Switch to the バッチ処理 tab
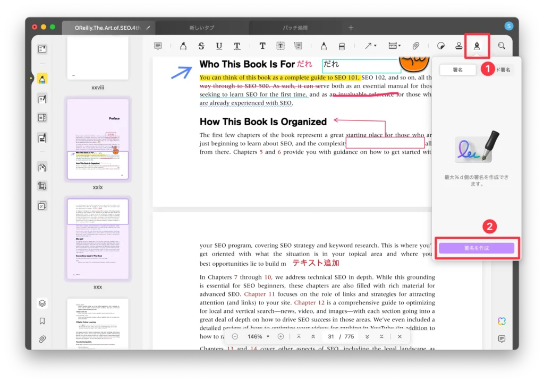Image resolution: width=544 pixels, height=383 pixels. 295,28
